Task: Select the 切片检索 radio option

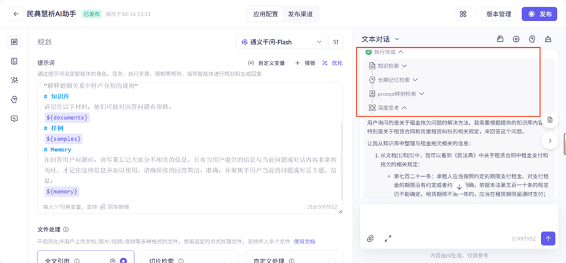Action: tap(228, 261)
